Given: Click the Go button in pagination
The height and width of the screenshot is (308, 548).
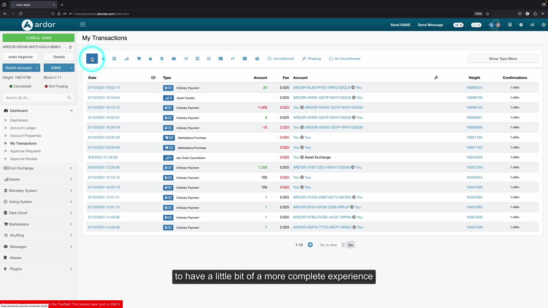Looking at the screenshot, I should click(350, 245).
